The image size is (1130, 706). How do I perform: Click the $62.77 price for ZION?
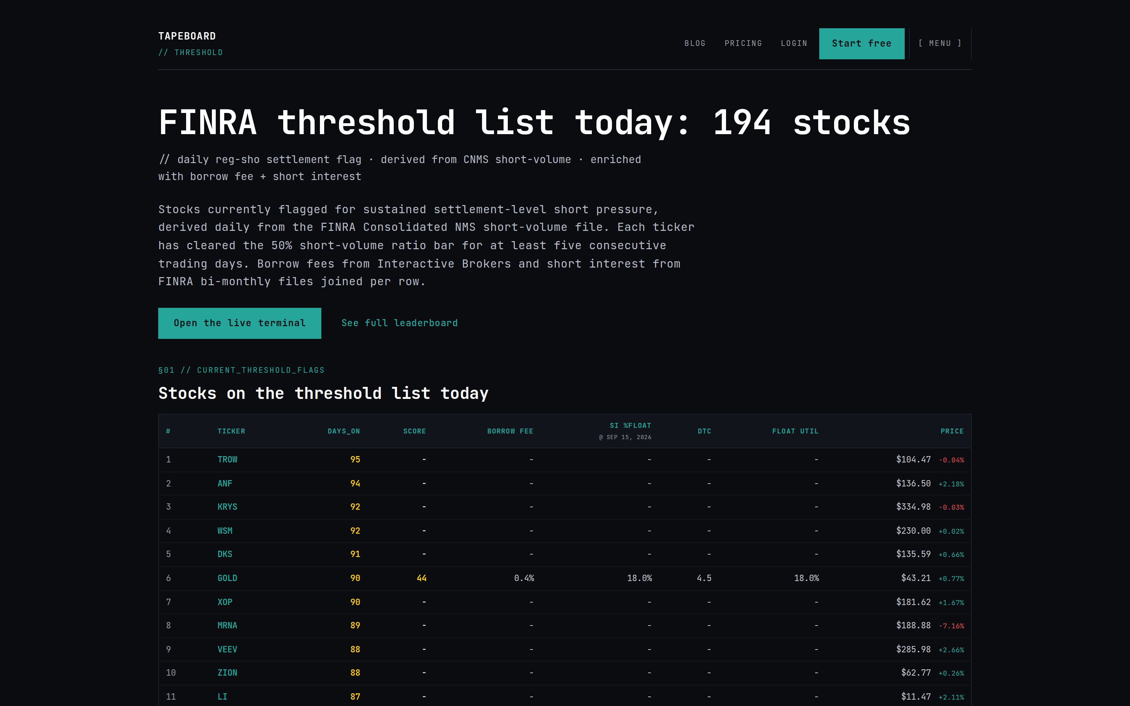pyautogui.click(x=916, y=673)
